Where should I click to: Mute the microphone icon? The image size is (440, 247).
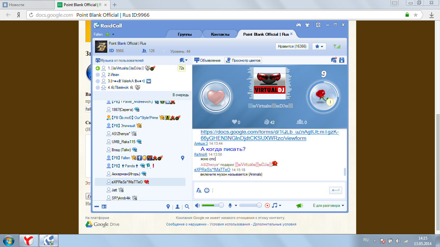pos(230,206)
